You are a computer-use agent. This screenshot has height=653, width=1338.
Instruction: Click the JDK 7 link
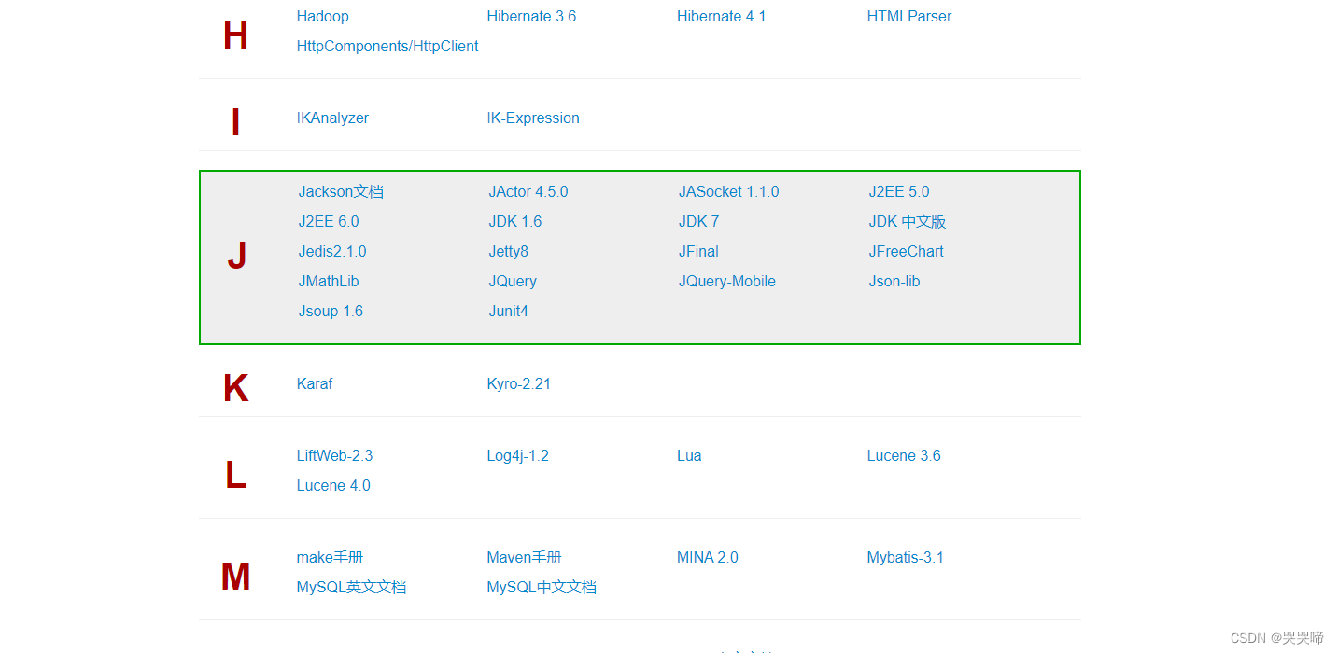[x=698, y=221]
